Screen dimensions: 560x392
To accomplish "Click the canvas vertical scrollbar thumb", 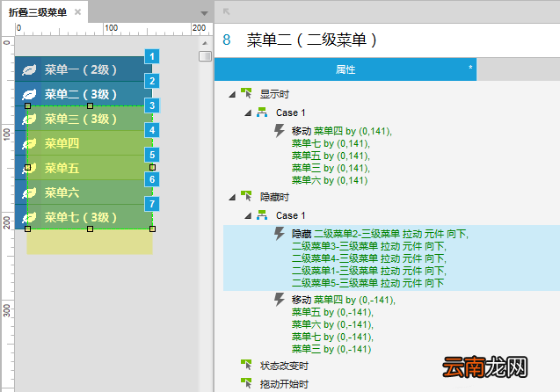I will 205,56.
